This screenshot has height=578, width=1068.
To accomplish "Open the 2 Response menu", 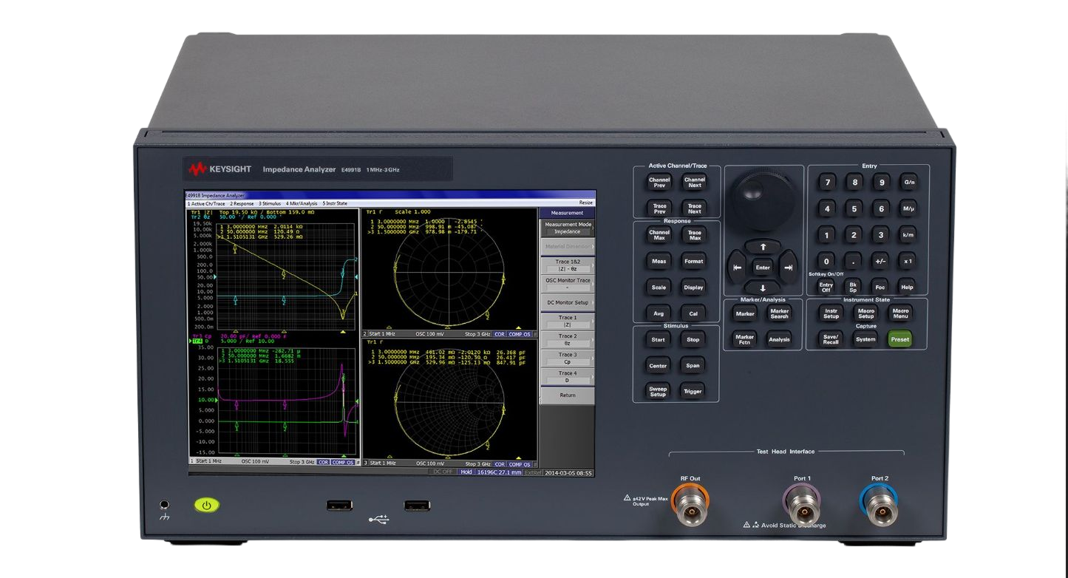I will [x=241, y=203].
